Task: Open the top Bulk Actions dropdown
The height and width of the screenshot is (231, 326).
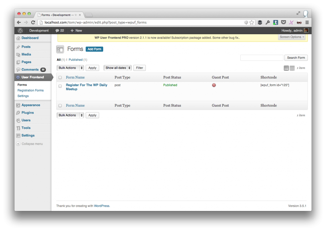Action: [70, 68]
